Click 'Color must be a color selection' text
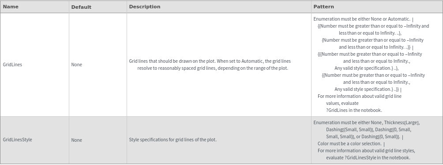This screenshot has height=165, width=443. pos(349,143)
